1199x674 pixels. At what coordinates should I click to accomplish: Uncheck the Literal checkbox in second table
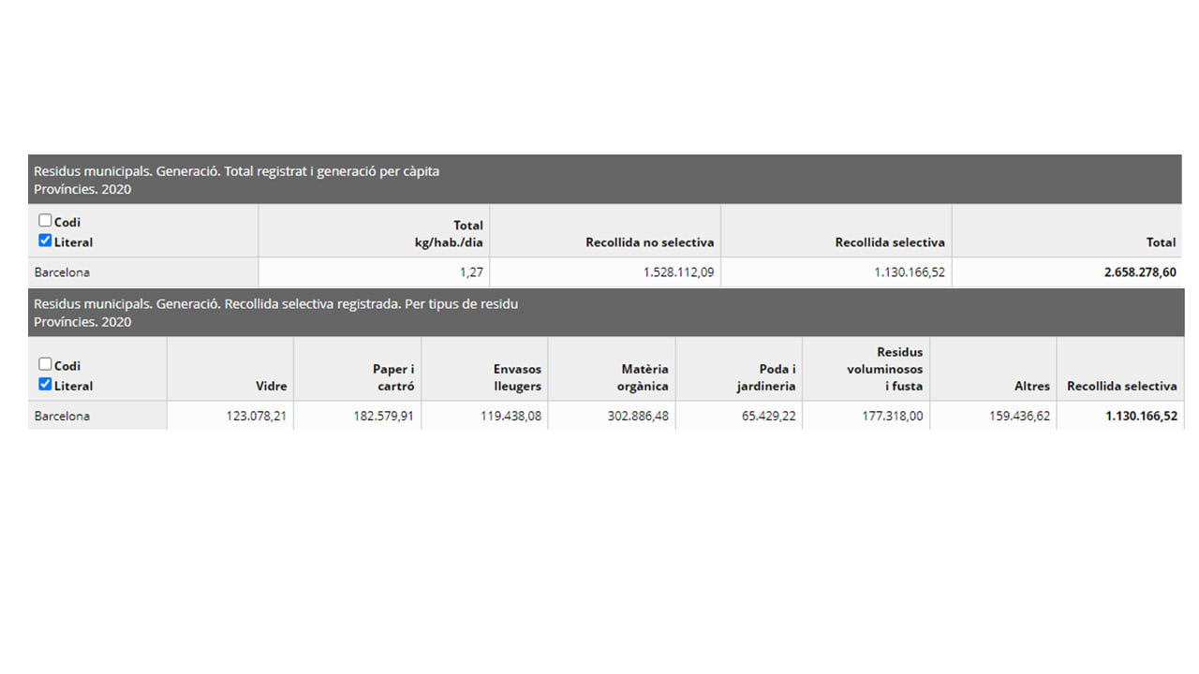45,384
